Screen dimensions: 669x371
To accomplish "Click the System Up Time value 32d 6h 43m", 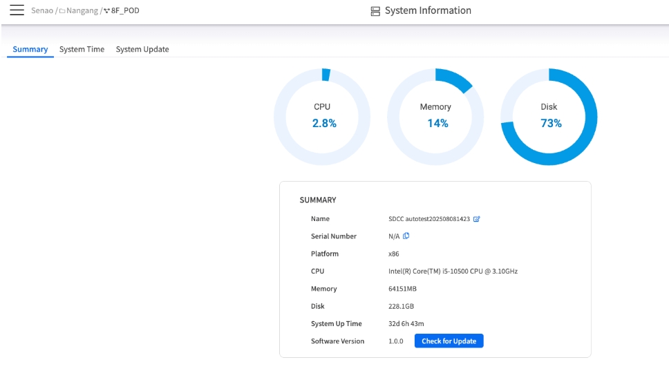I will pyautogui.click(x=406, y=324).
